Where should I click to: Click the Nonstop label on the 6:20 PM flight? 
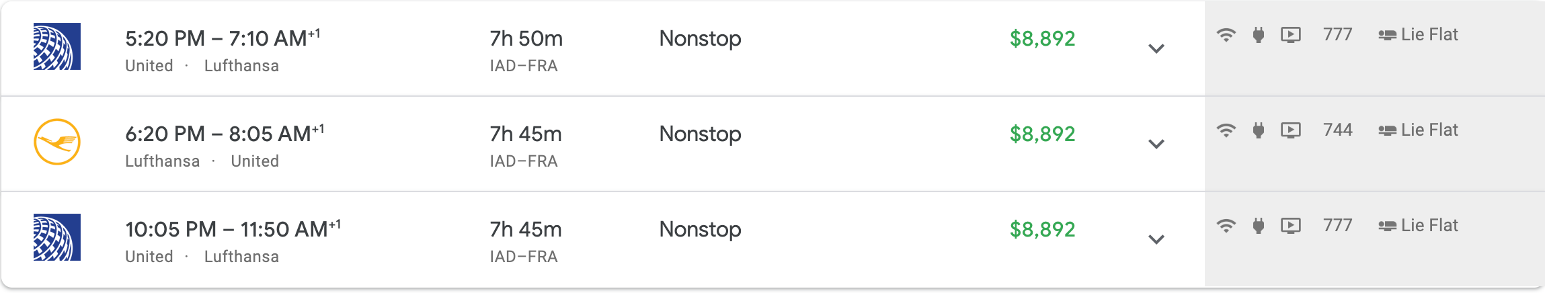point(700,134)
